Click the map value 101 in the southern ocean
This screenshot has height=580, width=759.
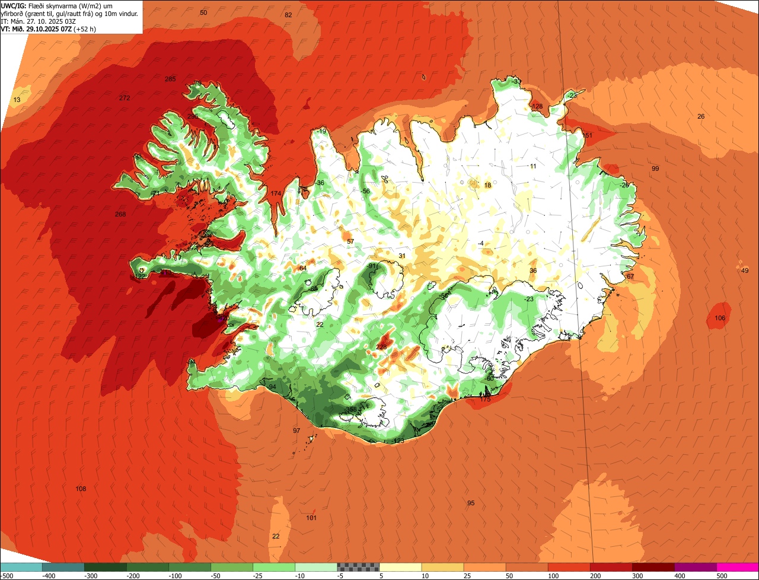[311, 518]
